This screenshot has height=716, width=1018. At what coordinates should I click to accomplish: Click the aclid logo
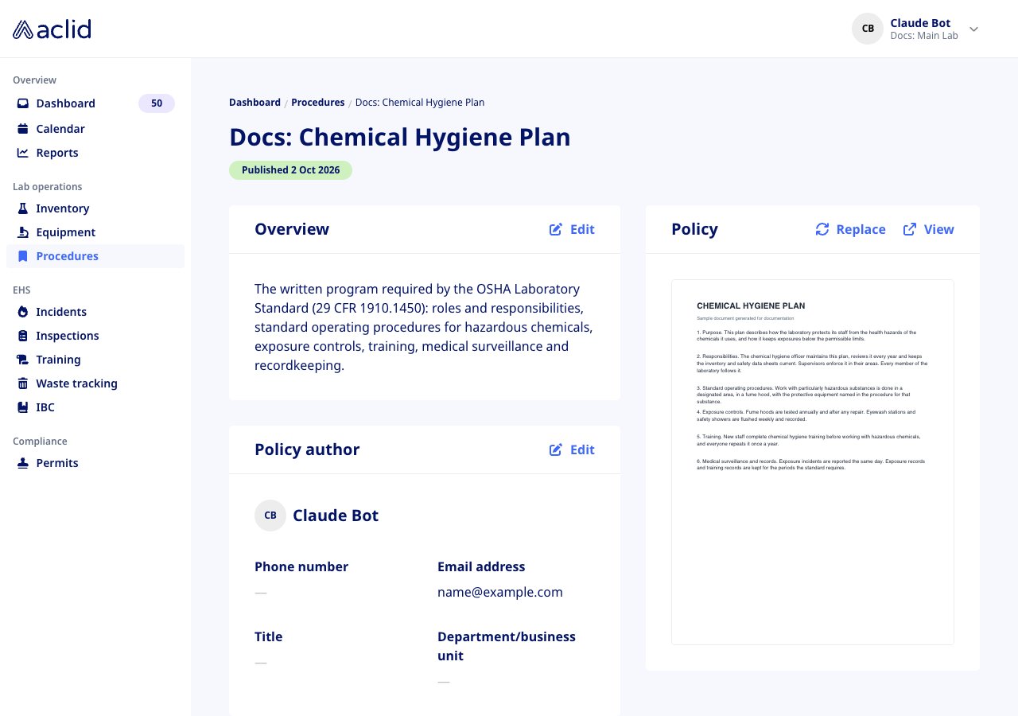(x=52, y=29)
